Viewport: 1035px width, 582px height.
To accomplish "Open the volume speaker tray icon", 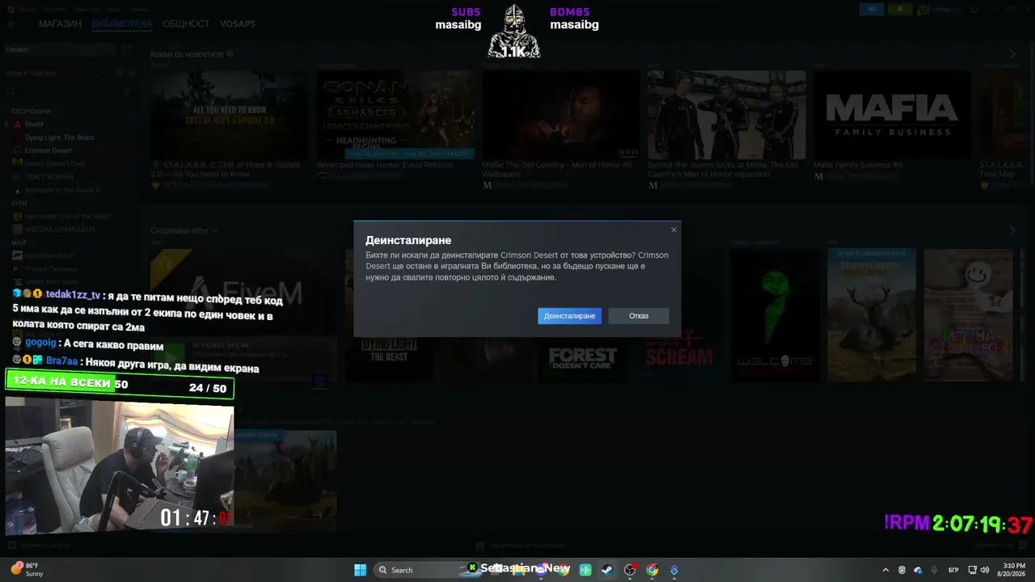I will (984, 570).
